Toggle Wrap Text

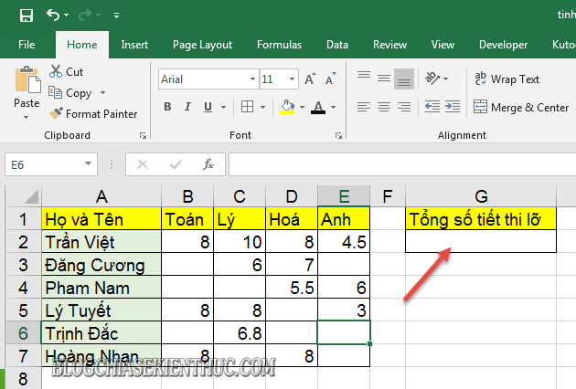(507, 79)
